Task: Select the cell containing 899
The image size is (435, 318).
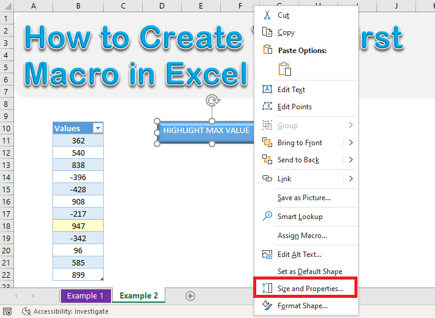Action: (x=78, y=275)
